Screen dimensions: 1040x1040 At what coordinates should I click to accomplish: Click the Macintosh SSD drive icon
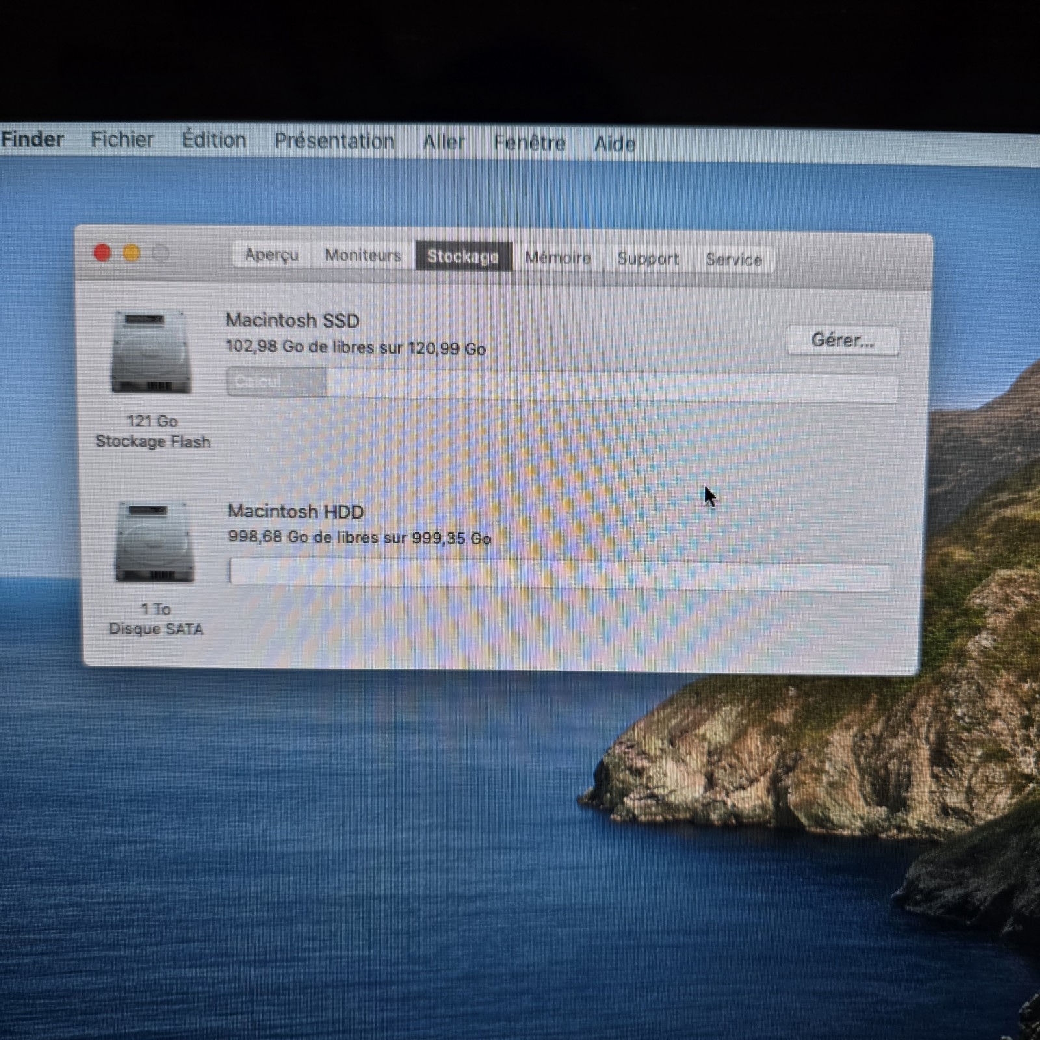pos(151,352)
